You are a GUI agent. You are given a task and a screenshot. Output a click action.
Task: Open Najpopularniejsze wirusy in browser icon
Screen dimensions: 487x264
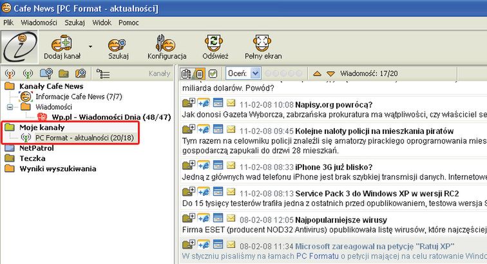pyautogui.click(x=204, y=218)
